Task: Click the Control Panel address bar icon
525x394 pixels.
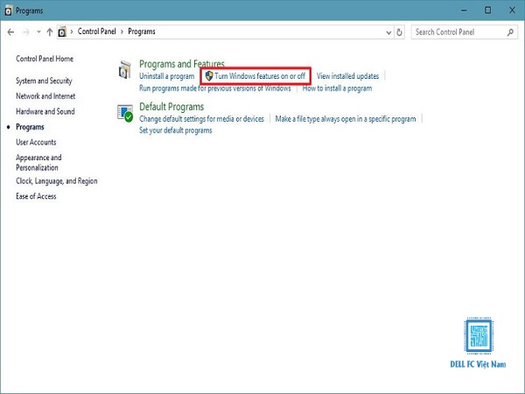Action: point(62,32)
